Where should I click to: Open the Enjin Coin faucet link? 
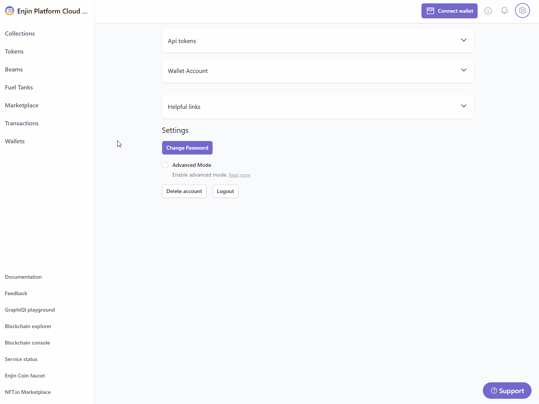tap(25, 376)
